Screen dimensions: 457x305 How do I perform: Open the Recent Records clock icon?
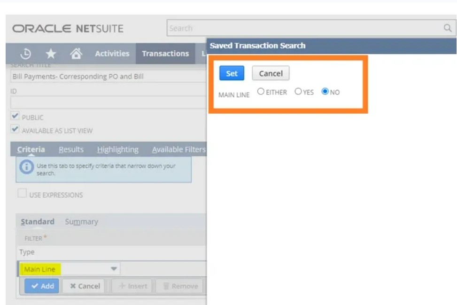[26, 54]
